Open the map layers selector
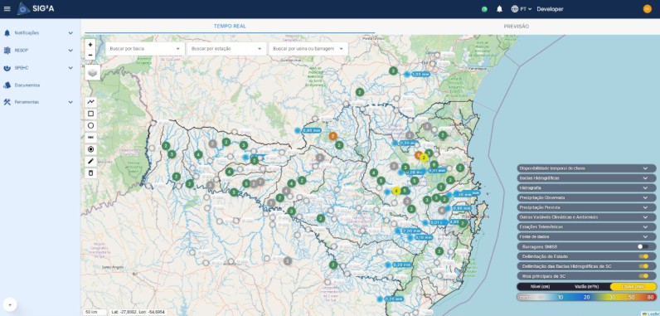 93,72
